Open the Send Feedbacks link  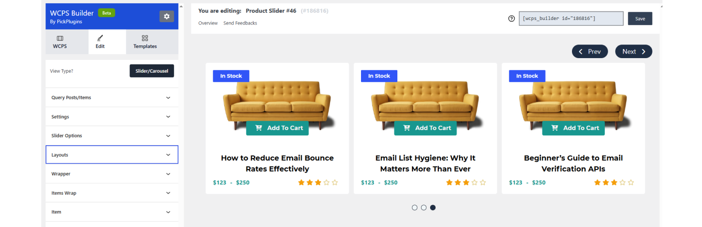[x=240, y=23]
